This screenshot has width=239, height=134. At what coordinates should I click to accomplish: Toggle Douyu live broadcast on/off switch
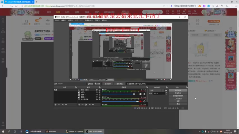[37, 20]
